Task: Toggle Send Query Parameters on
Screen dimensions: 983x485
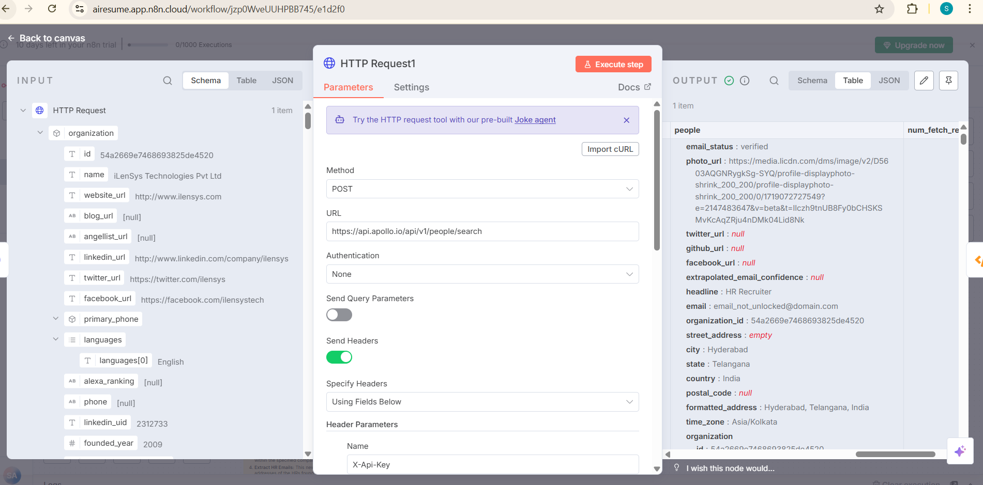Action: pos(339,315)
